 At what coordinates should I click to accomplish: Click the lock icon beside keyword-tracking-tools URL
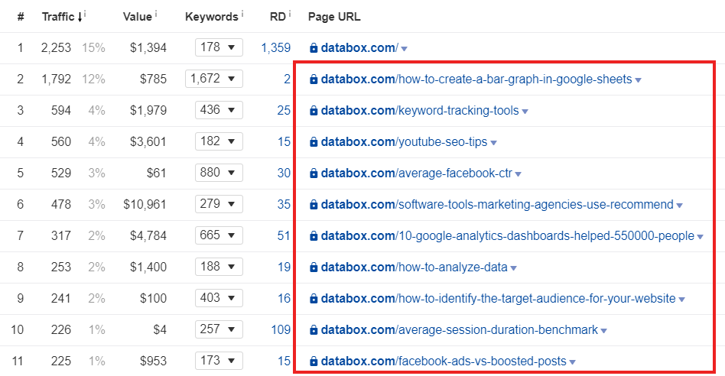click(313, 111)
